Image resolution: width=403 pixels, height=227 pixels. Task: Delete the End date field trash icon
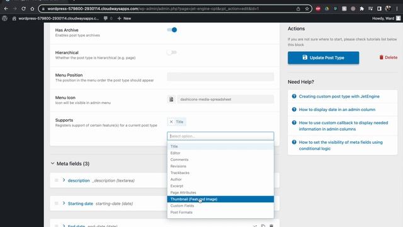pos(271,226)
